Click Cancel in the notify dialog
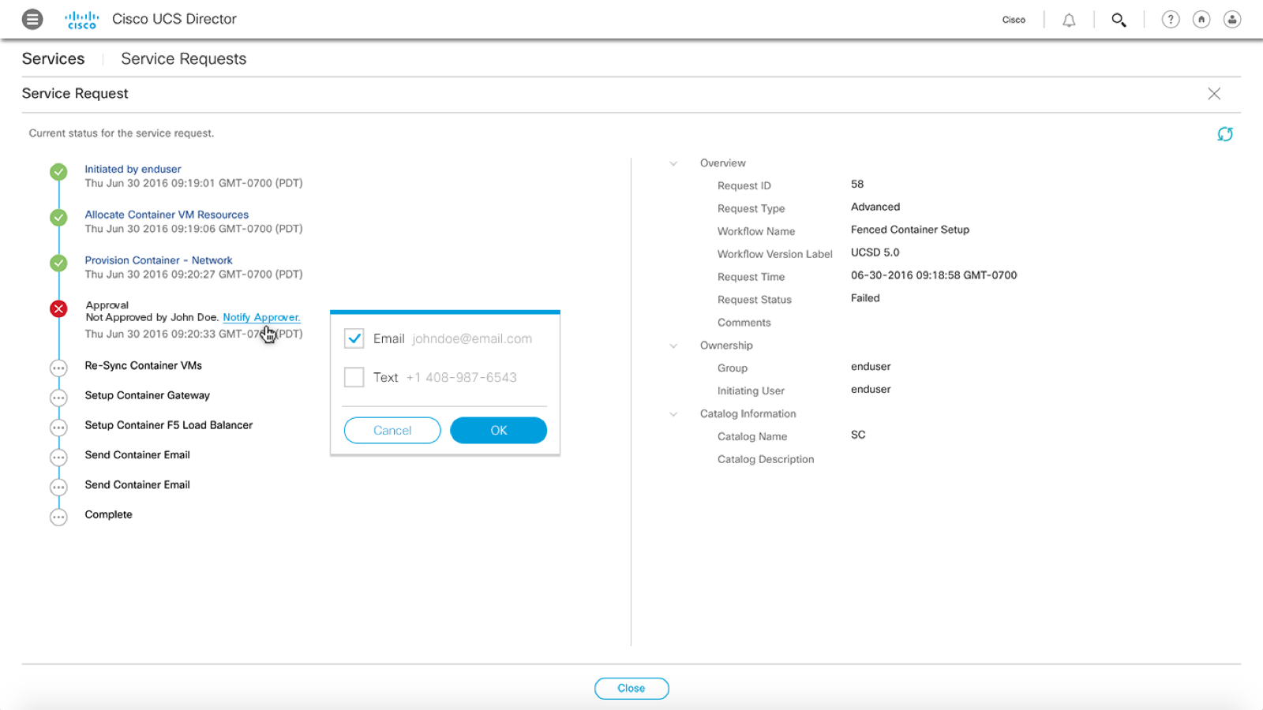This screenshot has width=1263, height=710. click(x=392, y=431)
